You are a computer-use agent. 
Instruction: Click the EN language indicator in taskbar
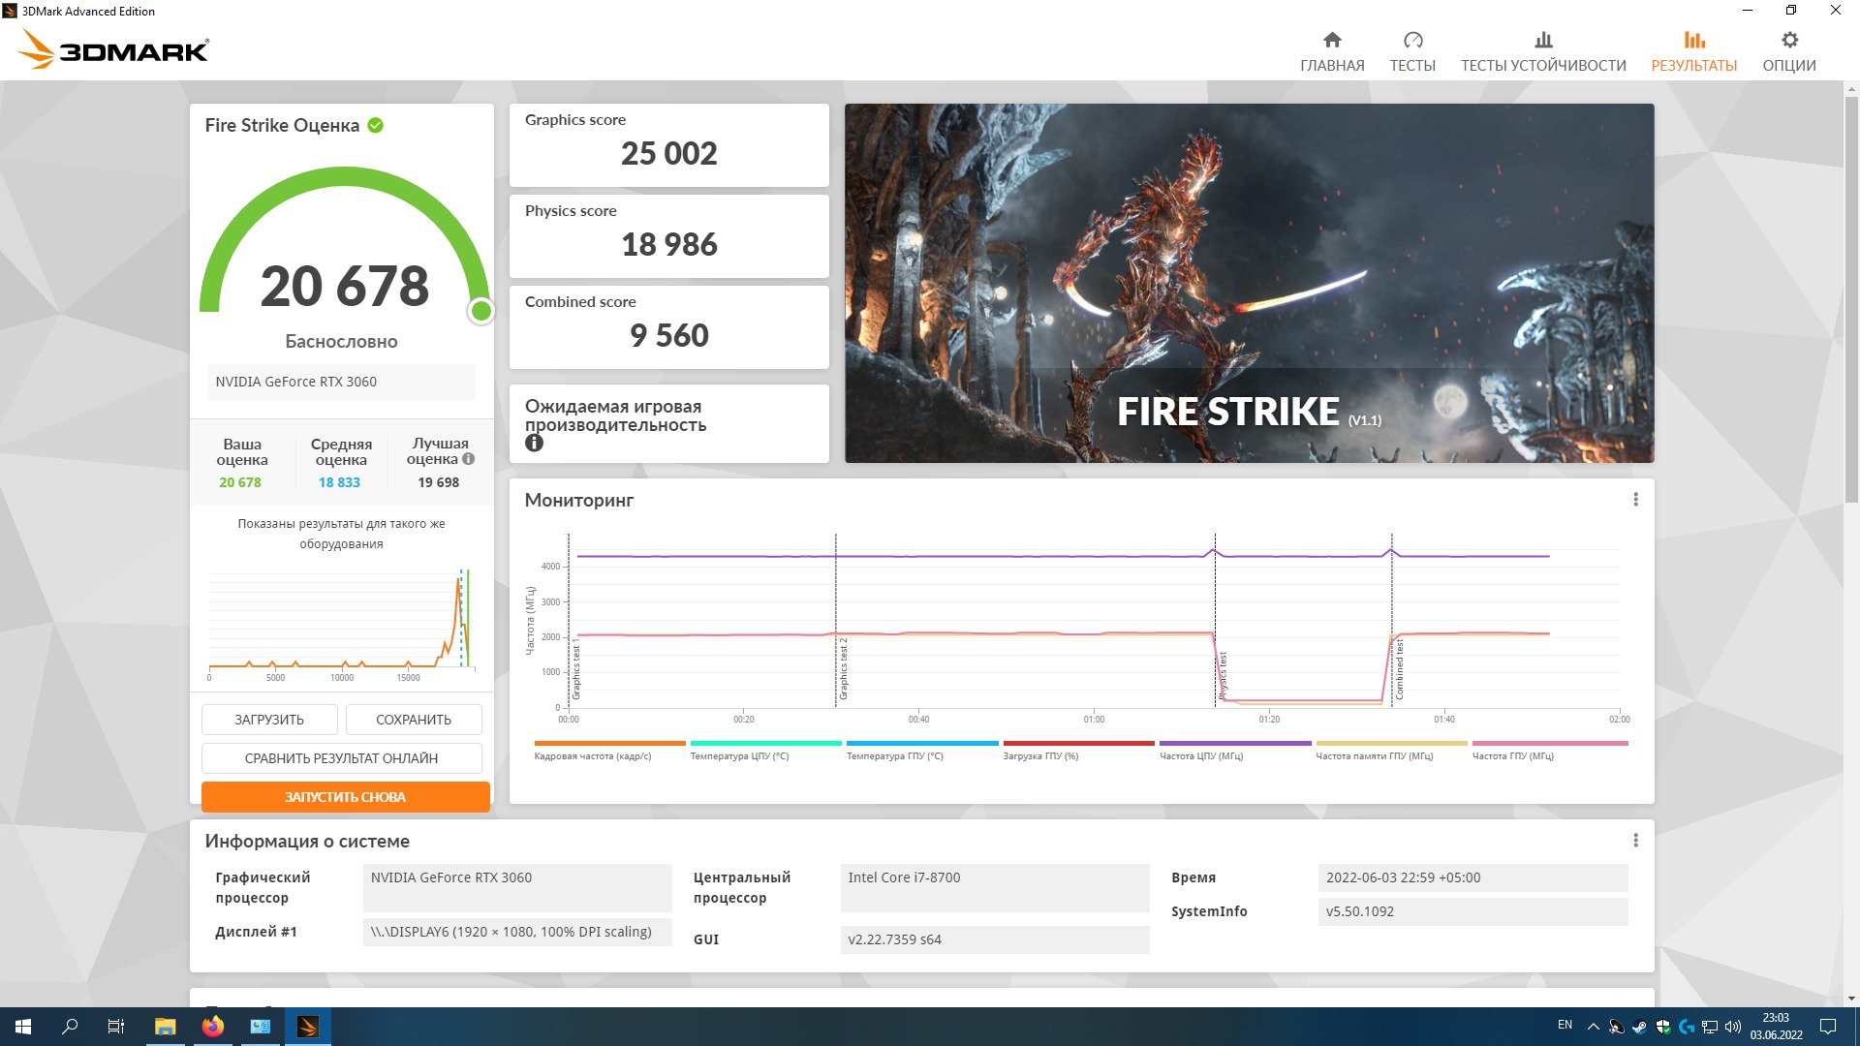click(x=1565, y=1025)
